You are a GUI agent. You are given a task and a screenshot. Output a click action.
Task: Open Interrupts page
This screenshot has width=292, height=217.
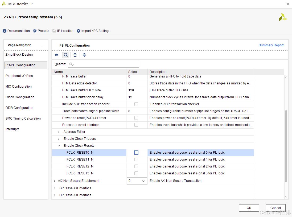[12, 129]
